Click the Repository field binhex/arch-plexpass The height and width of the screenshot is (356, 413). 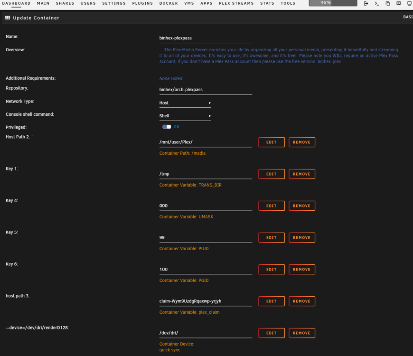point(206,90)
